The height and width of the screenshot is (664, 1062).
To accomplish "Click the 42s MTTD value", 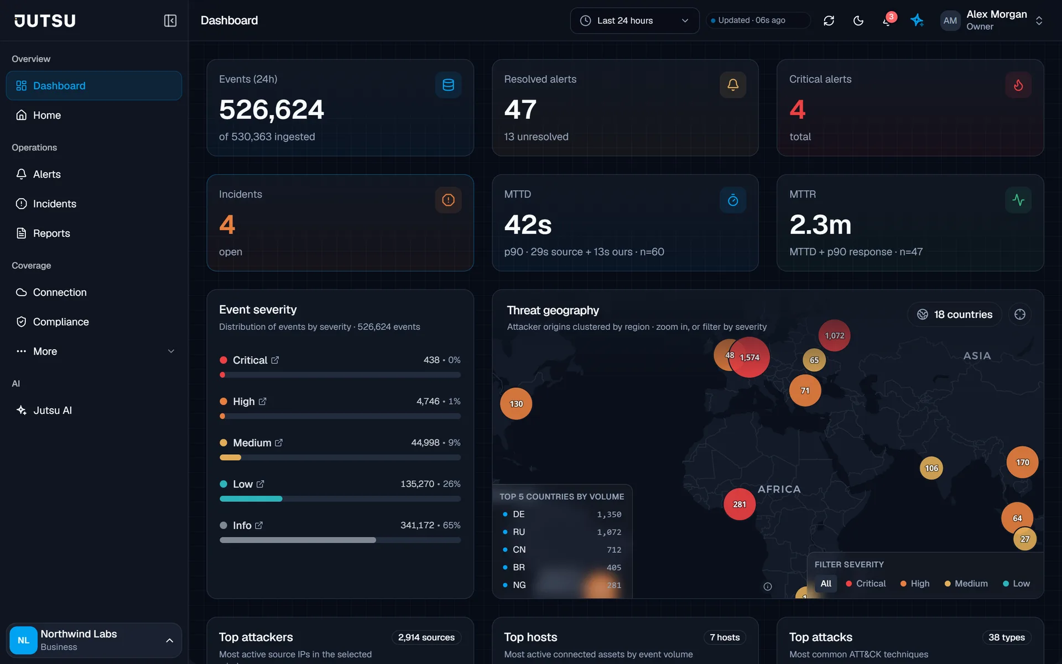I will coord(528,225).
